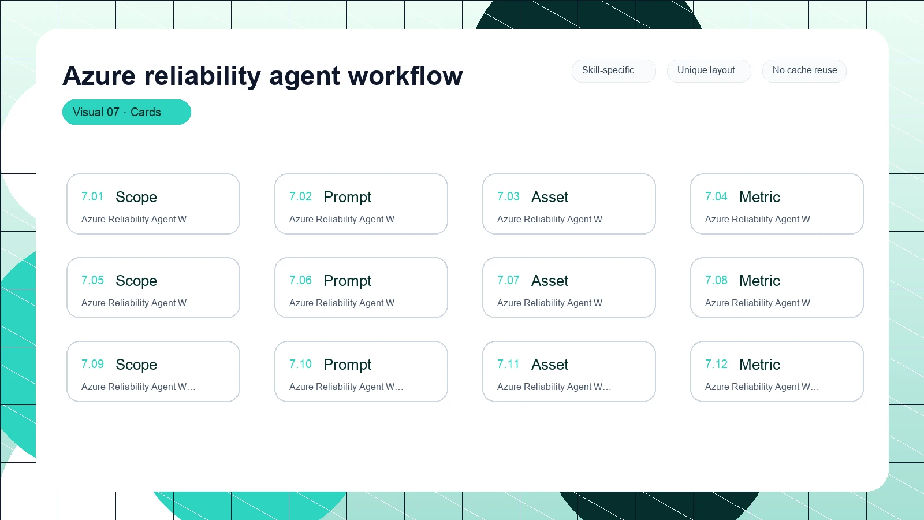
Task: Click the Unique layout tag pill
Action: [x=709, y=70]
